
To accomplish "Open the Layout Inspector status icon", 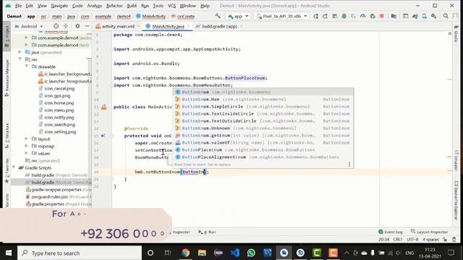I will click(430, 232).
